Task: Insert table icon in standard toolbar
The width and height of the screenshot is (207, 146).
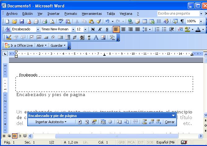Action: pos(145,21)
